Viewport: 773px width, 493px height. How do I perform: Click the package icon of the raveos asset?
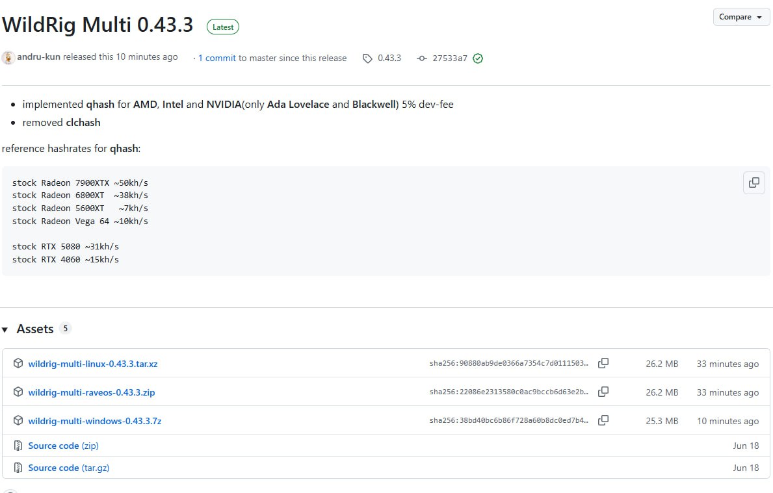pyautogui.click(x=18, y=392)
